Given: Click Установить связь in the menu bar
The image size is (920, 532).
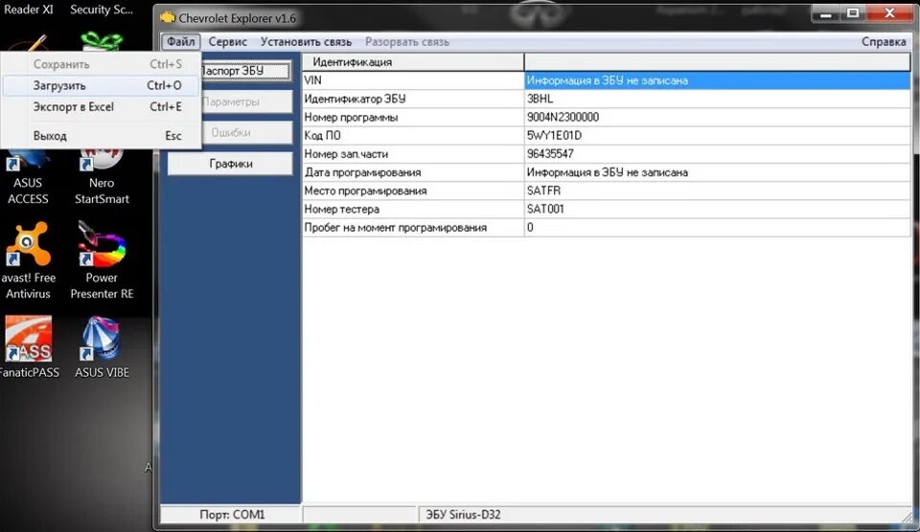Looking at the screenshot, I should [306, 41].
